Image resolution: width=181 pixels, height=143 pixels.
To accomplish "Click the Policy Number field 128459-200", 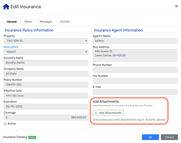I will [46, 85].
